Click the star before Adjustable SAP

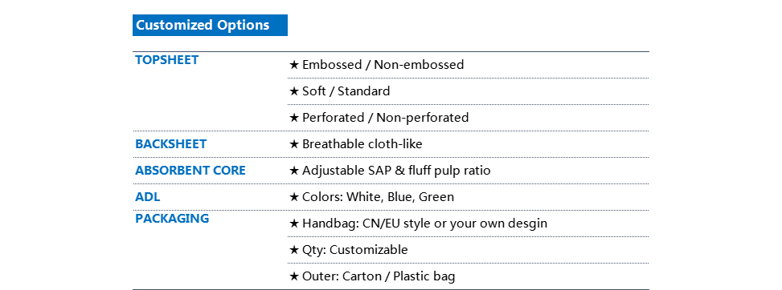[x=294, y=171]
